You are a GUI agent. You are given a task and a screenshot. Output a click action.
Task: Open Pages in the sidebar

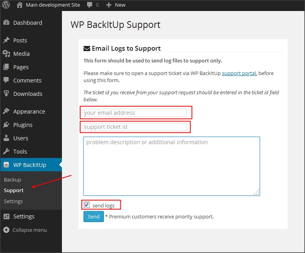pos(21,67)
